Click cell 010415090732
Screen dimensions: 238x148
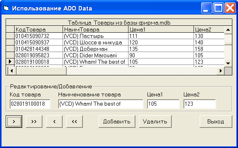click(x=38, y=36)
